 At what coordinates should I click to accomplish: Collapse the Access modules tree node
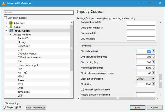coord(10,35)
